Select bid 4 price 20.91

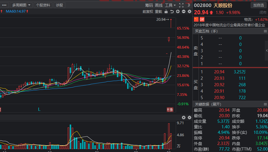pyautogui.click(x=219, y=91)
